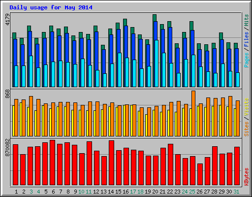Click day label 26 on the x-axis
The image size is (252, 197).
pos(199,192)
